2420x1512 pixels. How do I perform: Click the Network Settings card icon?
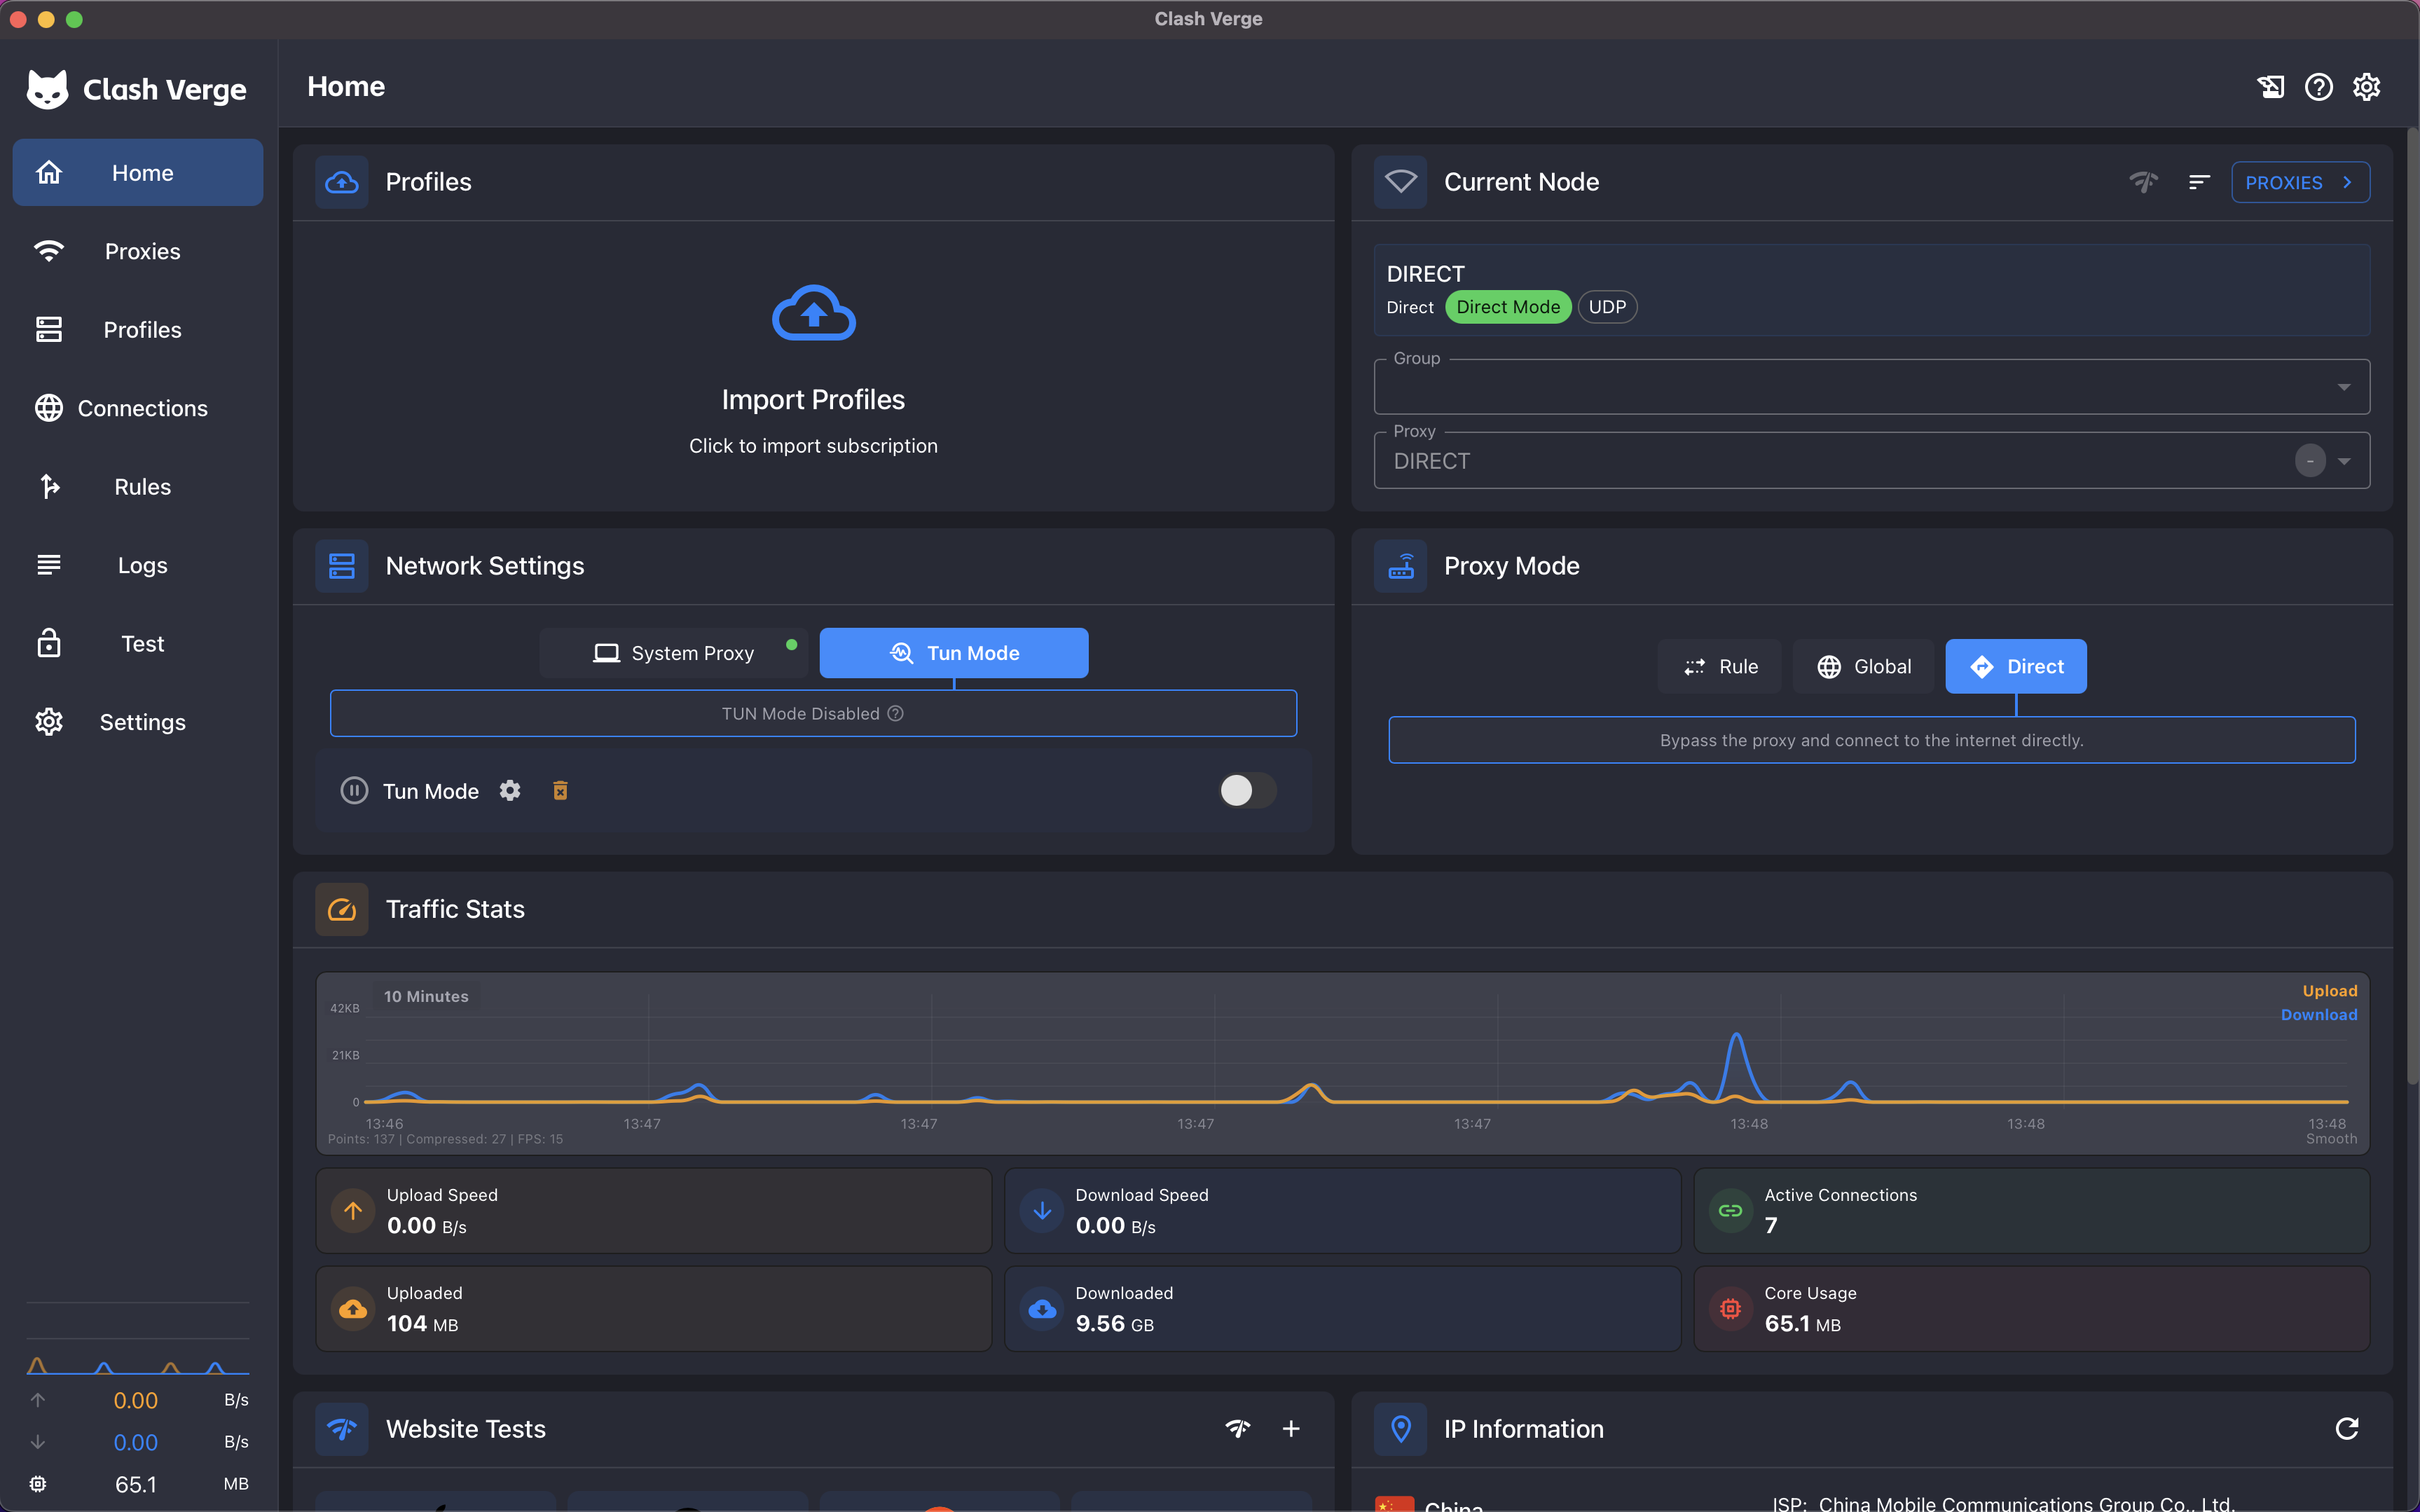coord(342,566)
